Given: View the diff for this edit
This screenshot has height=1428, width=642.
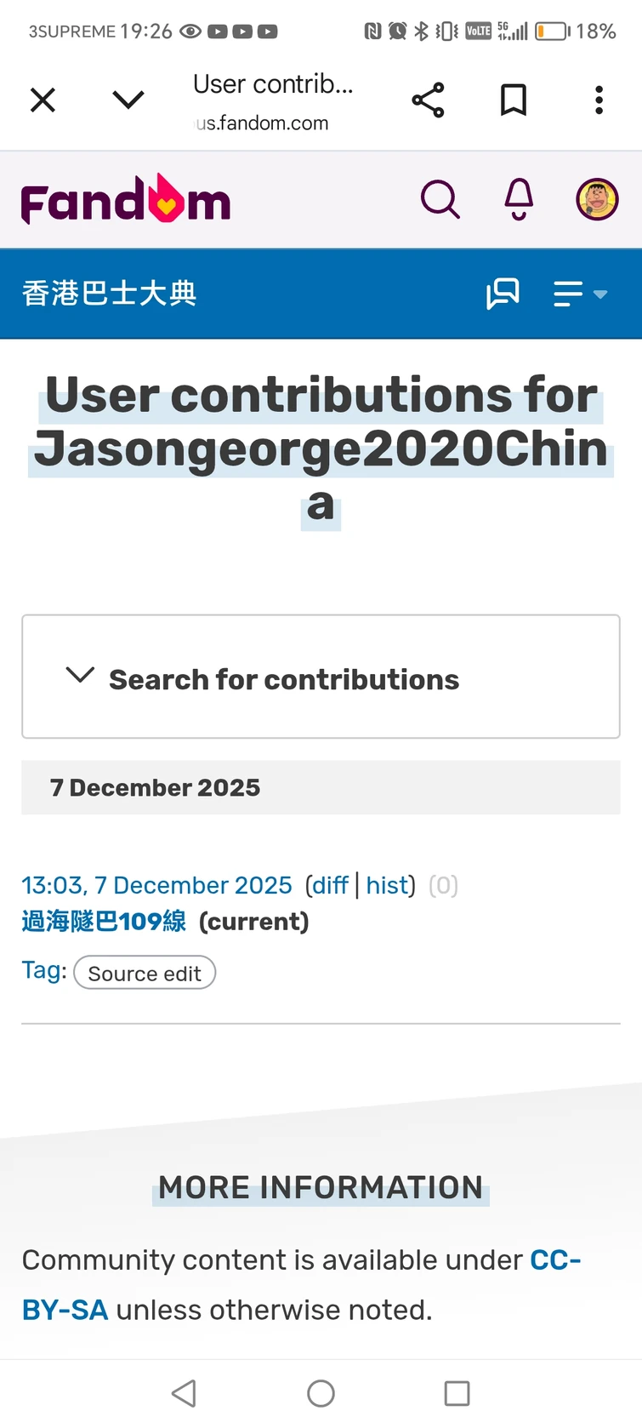Looking at the screenshot, I should (x=330, y=885).
